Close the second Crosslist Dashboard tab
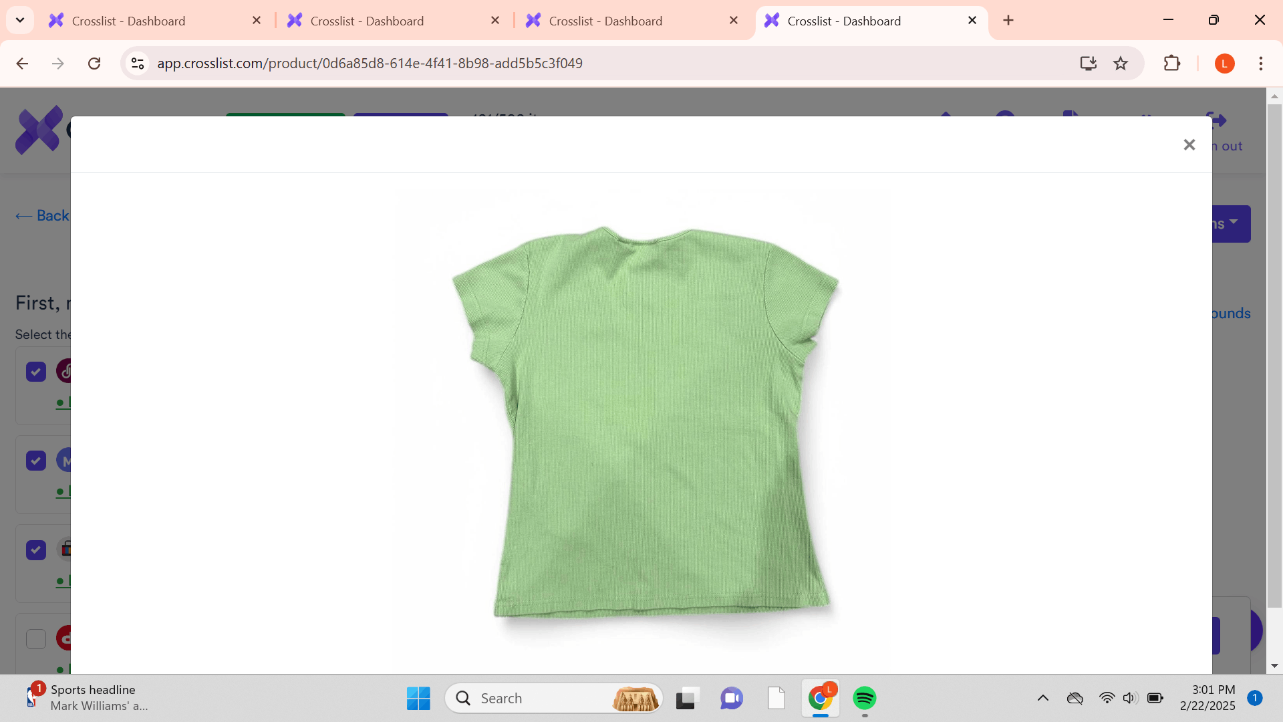 coord(495,21)
